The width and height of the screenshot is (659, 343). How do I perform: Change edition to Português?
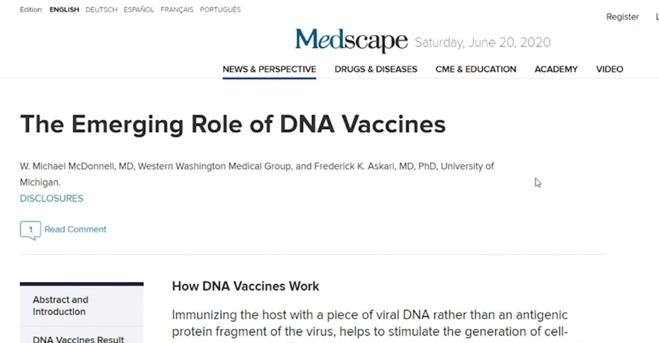[x=220, y=10]
